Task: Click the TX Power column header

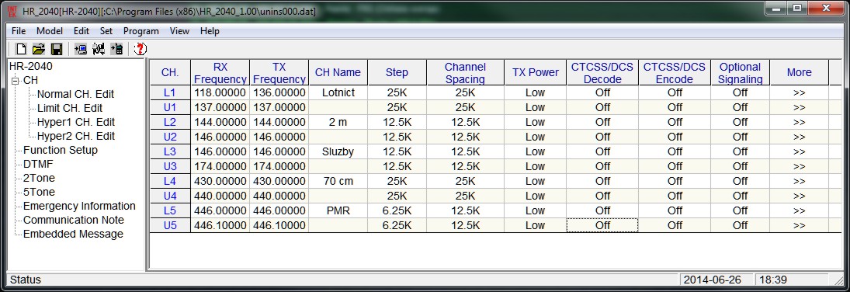Action: click(535, 73)
